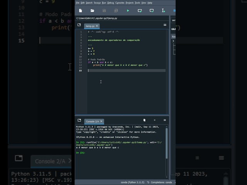Open the View menu
The image size is (247, 185).
click(x=144, y=3)
